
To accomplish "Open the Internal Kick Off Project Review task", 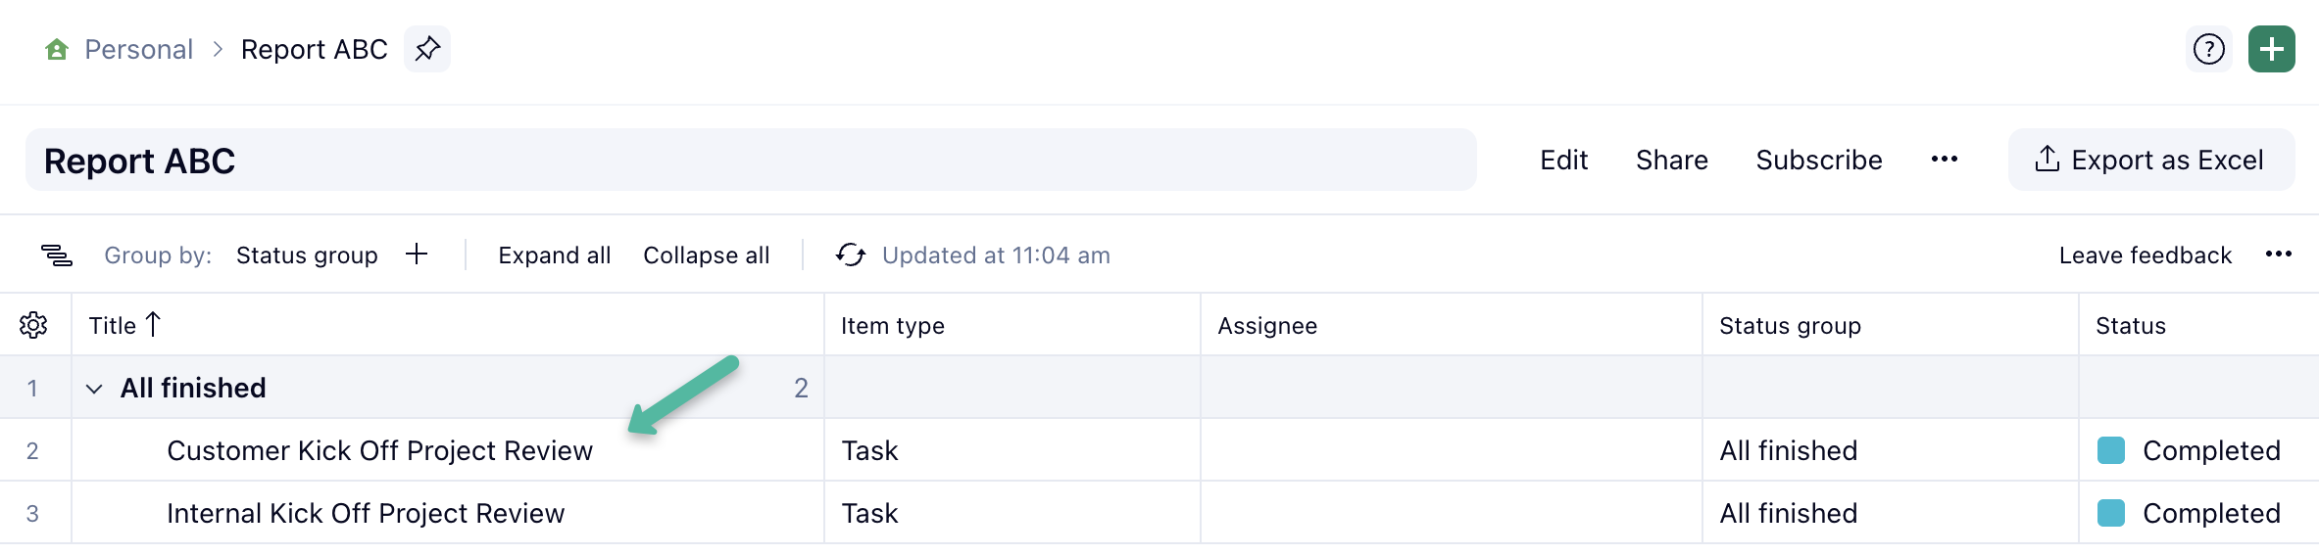I will click(366, 513).
